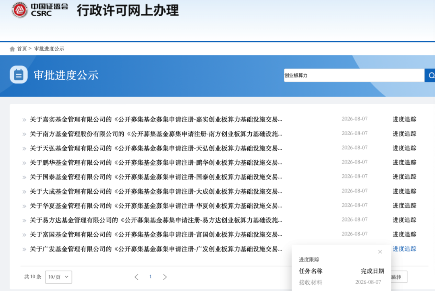This screenshot has width=435, height=291.
Task: Click 进度追踪 for the 易方达基金 row
Action: 404,220
